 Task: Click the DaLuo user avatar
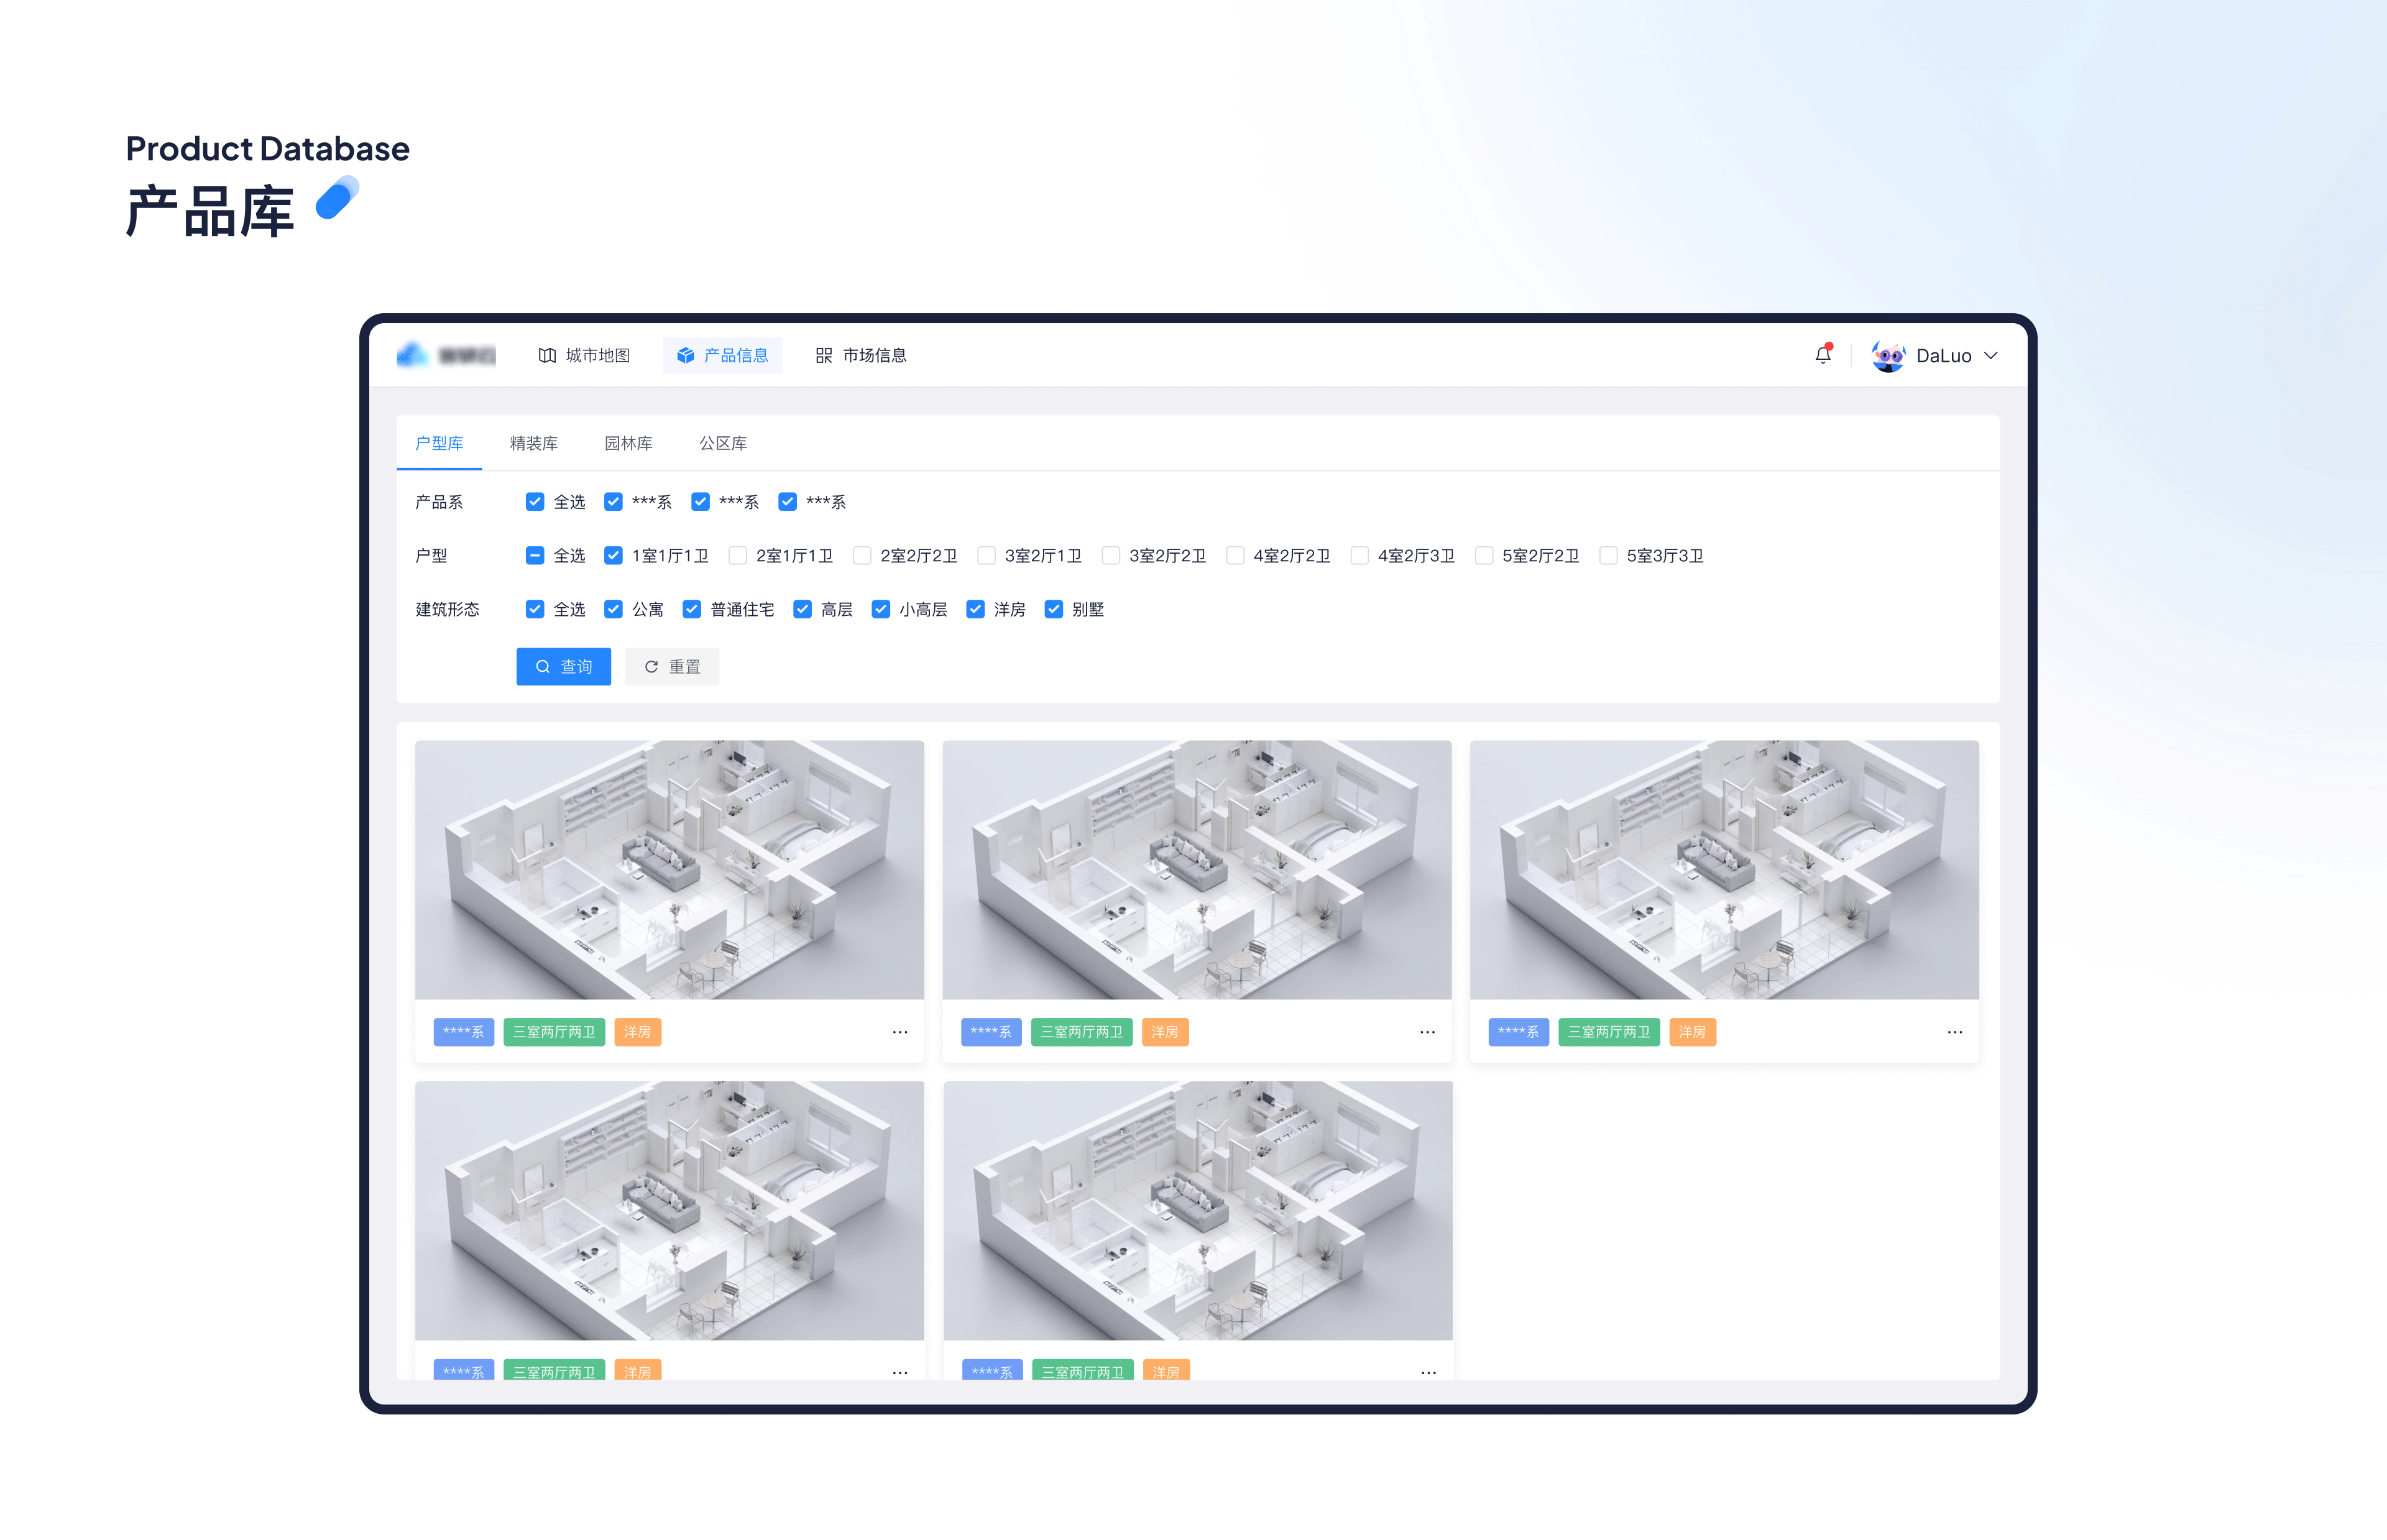(1888, 356)
